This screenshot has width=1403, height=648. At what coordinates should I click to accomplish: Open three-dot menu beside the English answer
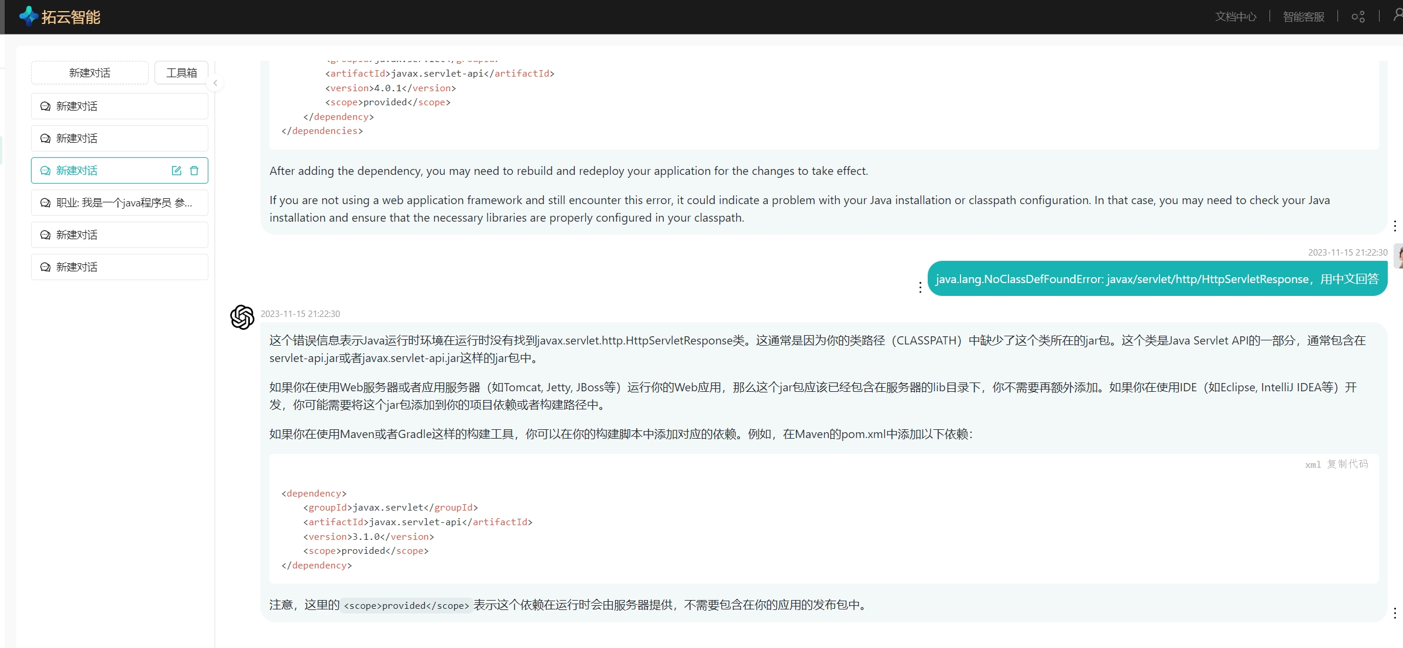1395,226
